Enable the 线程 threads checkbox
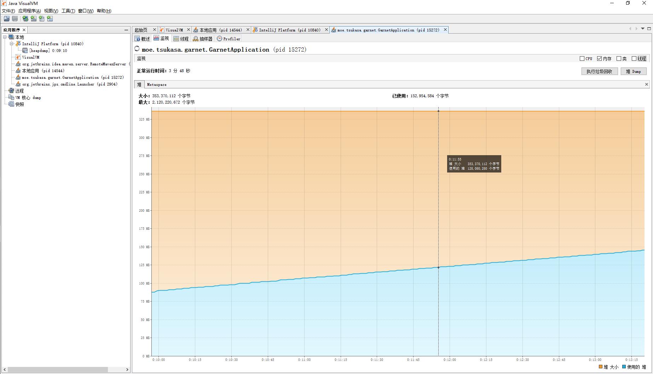 click(634, 59)
